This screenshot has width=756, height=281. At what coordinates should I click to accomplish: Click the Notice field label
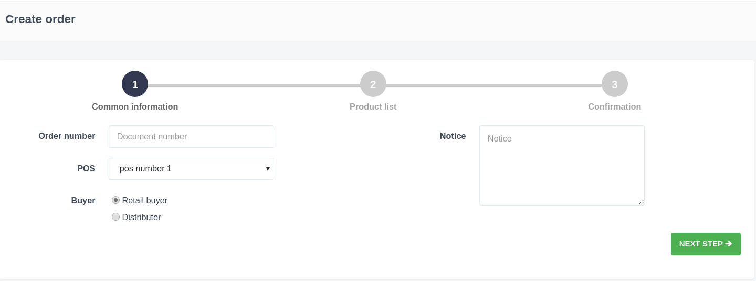point(453,136)
